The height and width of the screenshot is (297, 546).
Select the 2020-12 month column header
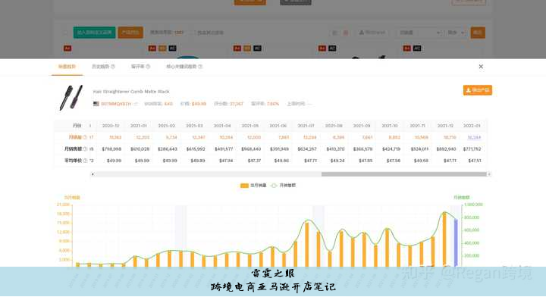(111, 126)
